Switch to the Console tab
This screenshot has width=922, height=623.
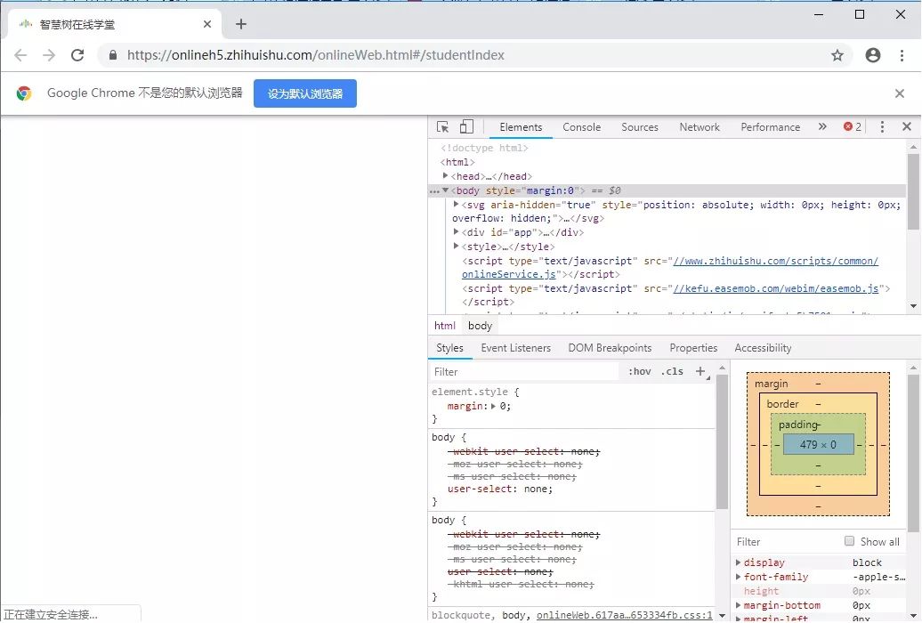581,127
